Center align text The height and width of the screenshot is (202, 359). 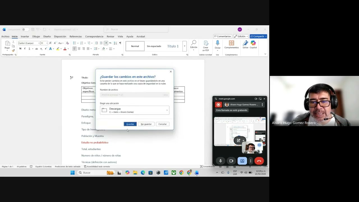click(x=79, y=49)
